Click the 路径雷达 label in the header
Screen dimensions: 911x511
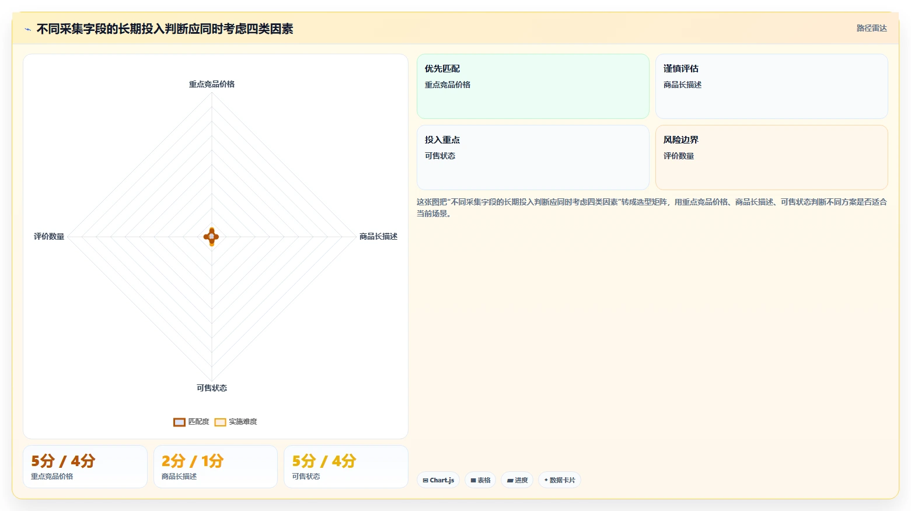871,28
